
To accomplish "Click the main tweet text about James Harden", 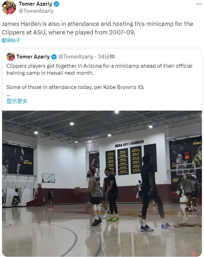I will [97, 28].
